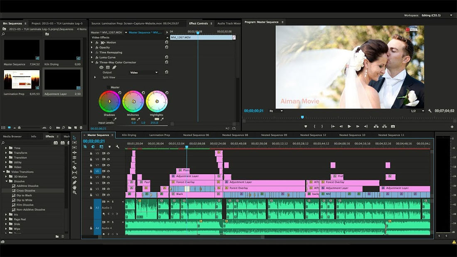
Task: Open the Output Video dropdown
Action: (144, 73)
